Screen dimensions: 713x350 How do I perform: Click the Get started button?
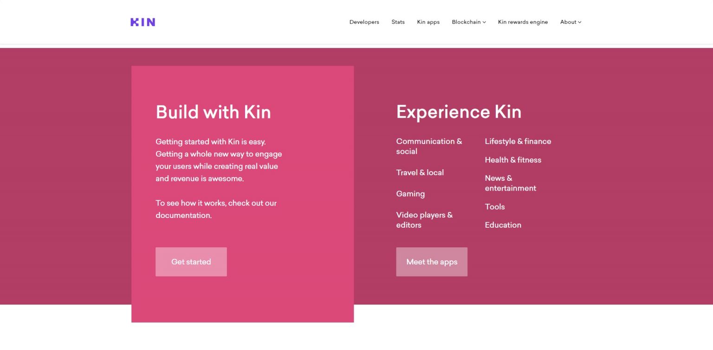pos(191,262)
